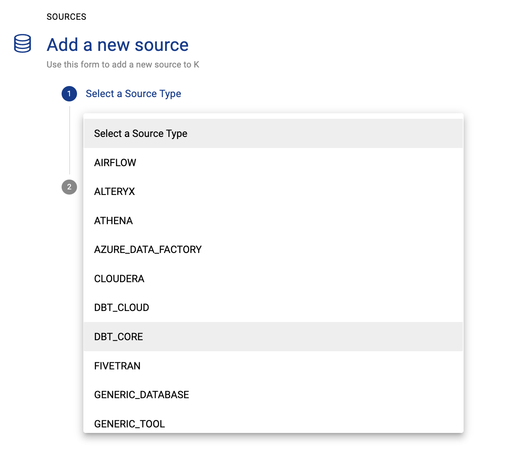The image size is (526, 472).
Task: Pick DBT_CLOUD from the list
Action: tap(122, 308)
